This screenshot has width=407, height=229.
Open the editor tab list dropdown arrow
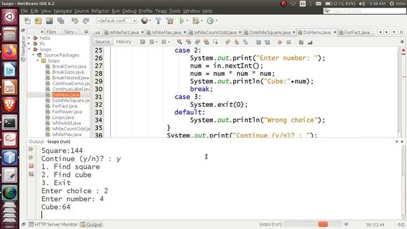click(x=394, y=32)
